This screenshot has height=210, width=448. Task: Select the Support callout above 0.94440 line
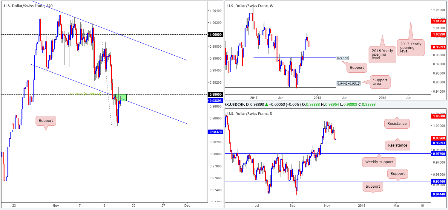373,187
